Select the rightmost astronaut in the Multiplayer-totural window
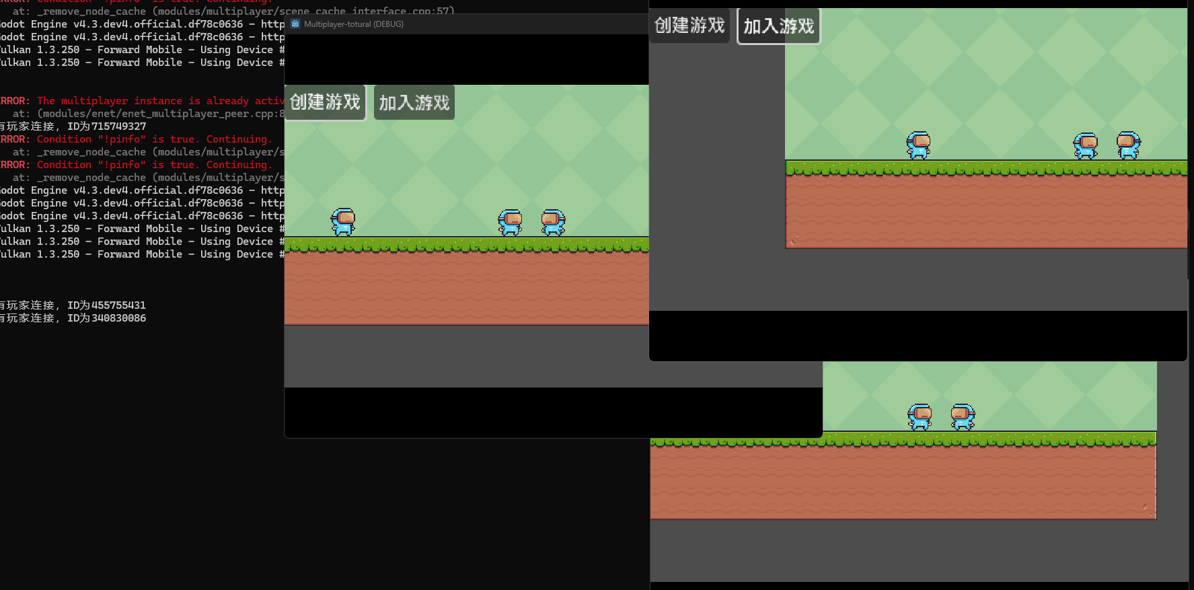Viewport: 1194px width, 590px height. point(553,222)
